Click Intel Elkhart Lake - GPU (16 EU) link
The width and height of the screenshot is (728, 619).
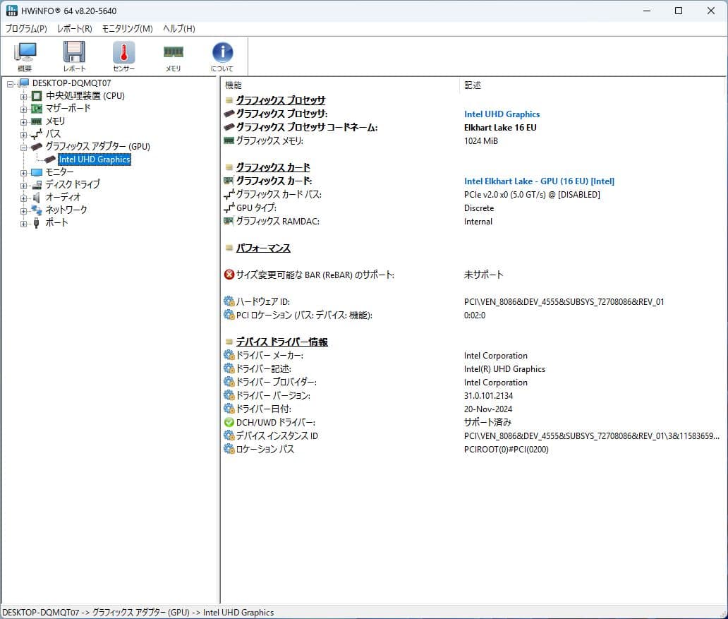(539, 181)
